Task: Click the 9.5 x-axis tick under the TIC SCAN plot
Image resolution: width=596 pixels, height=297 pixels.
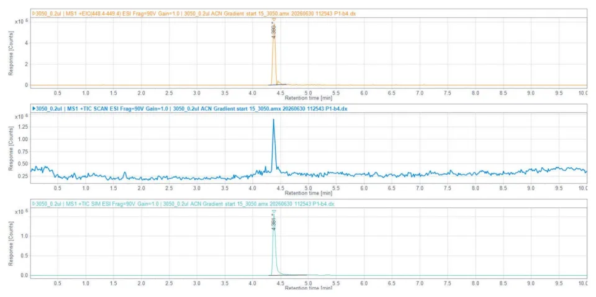Action: (x=559, y=188)
